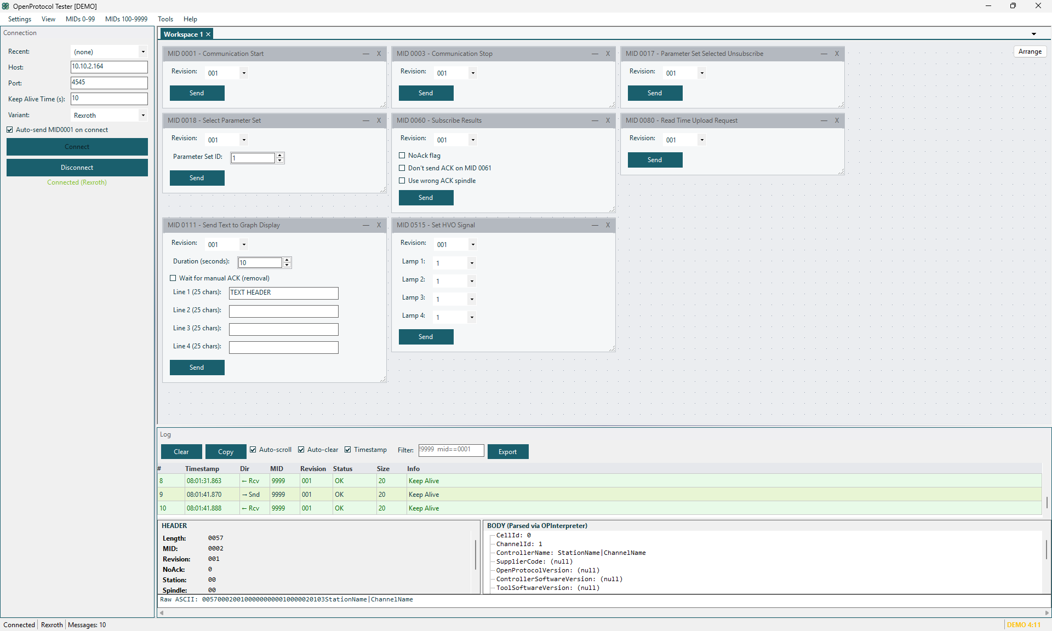Open the workspace tab overflow arrow
The image size is (1052, 631).
pos(1034,34)
